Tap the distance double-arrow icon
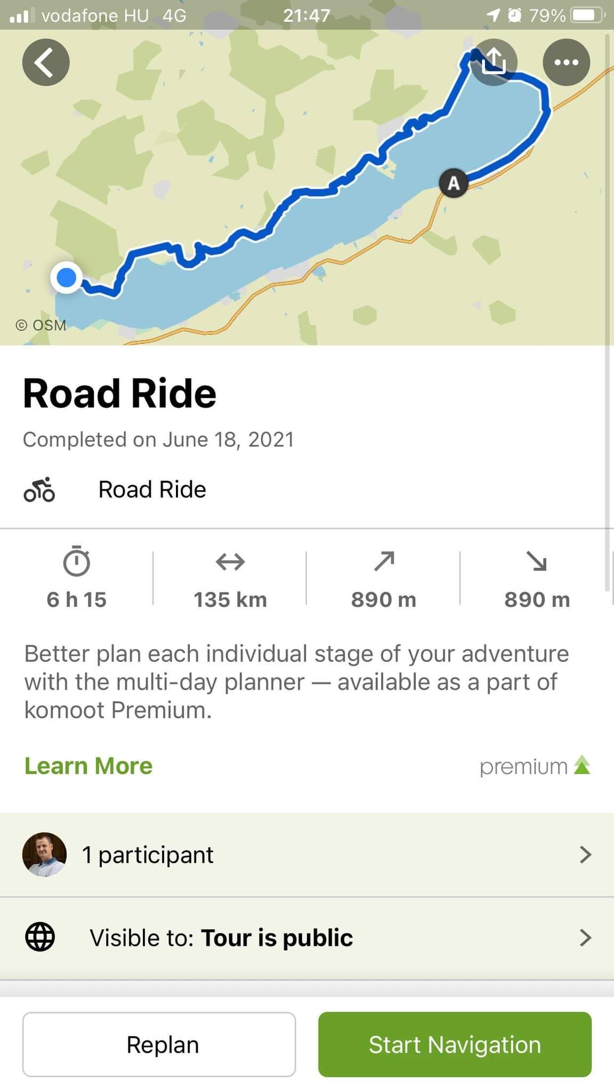Viewport: 614px width, 1092px height. tap(230, 561)
